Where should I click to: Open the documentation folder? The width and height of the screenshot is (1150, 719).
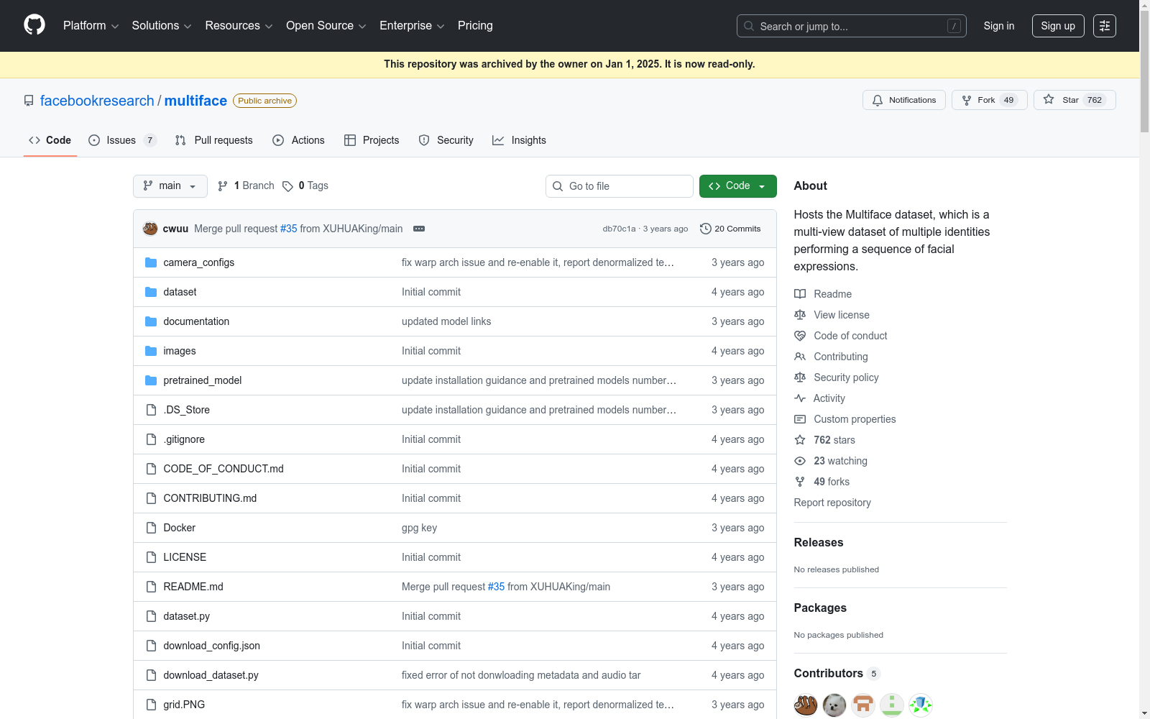[x=196, y=321]
